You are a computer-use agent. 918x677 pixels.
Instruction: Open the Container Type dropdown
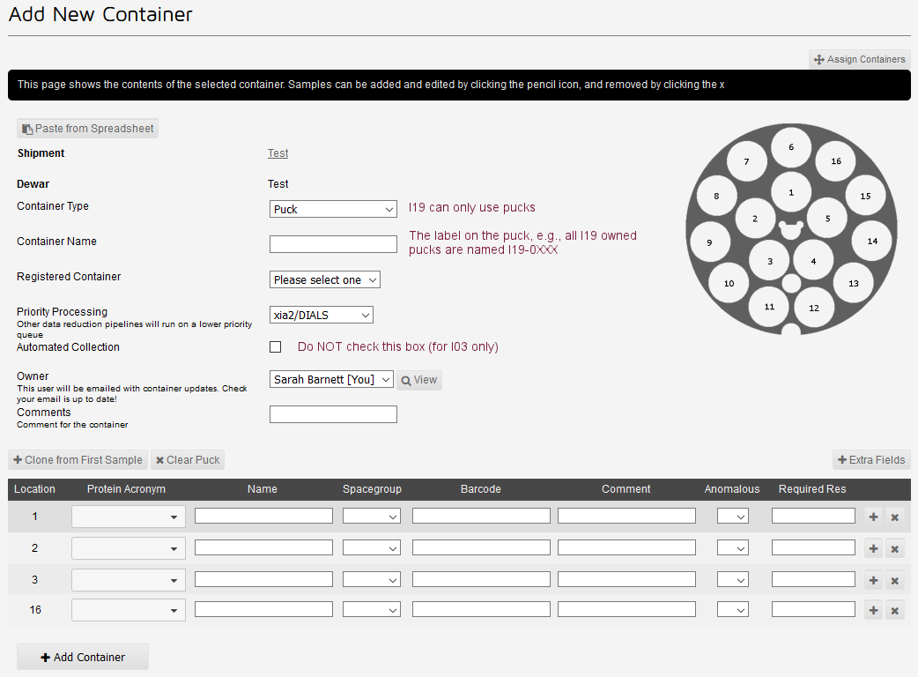[333, 209]
